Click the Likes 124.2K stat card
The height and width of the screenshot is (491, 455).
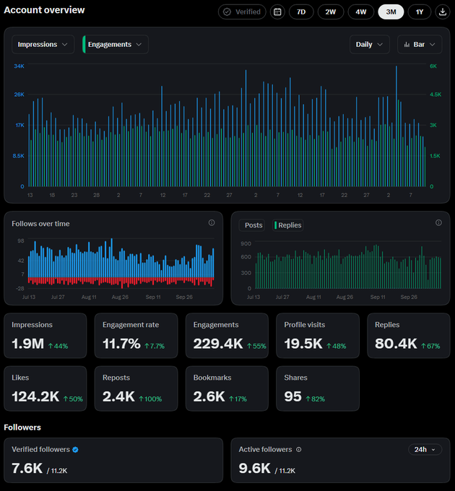[45, 388]
